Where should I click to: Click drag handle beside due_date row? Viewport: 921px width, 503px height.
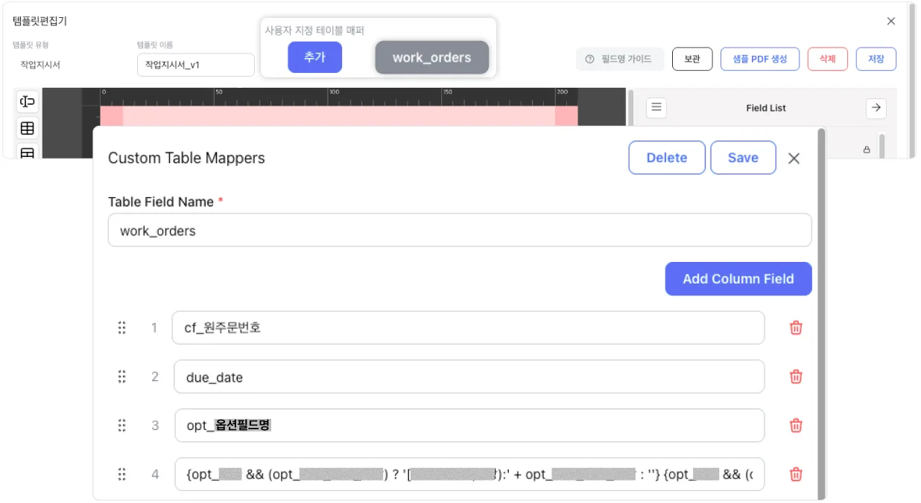[122, 377]
